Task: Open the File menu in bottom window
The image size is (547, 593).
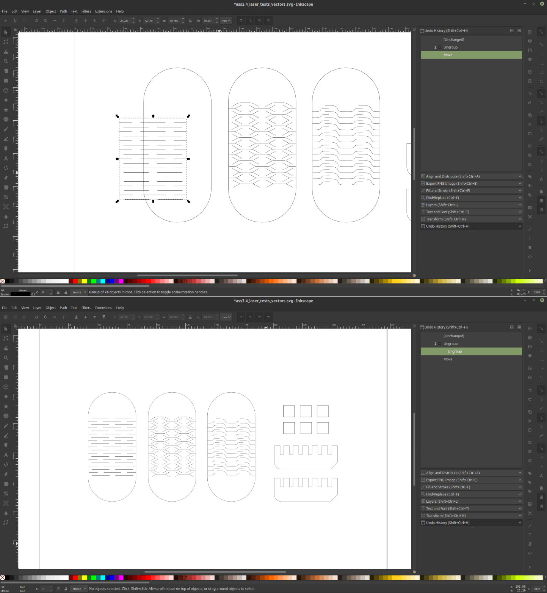Action: coord(5,308)
